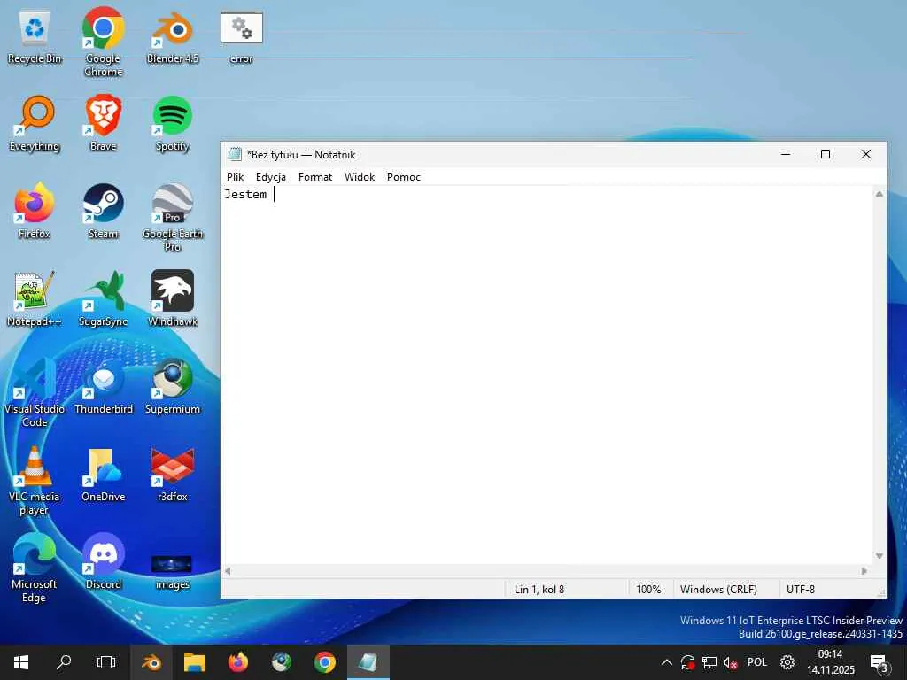Open Blender from the taskbar
The width and height of the screenshot is (907, 680).
click(151, 662)
